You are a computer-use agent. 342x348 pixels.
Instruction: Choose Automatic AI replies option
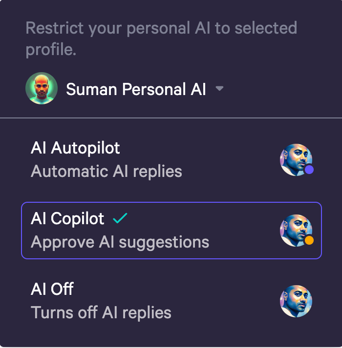click(x=106, y=172)
